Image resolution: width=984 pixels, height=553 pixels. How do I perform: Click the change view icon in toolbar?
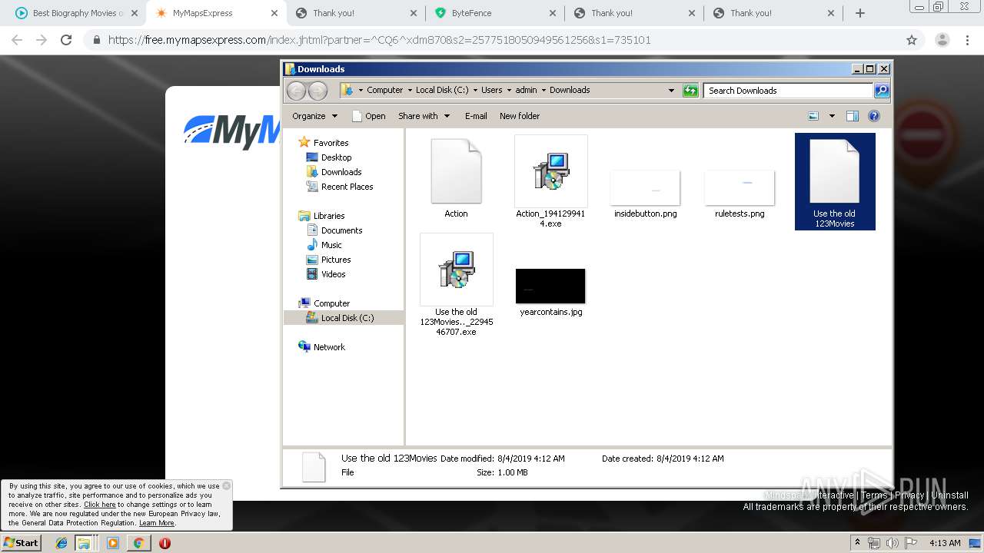[813, 116]
